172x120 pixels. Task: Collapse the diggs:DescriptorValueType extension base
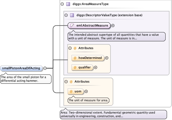[66, 15]
